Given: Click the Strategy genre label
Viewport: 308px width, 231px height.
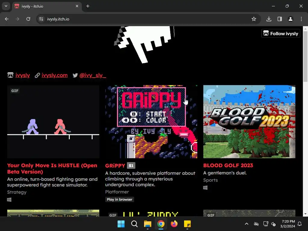Looking at the screenshot, I should (17, 192).
